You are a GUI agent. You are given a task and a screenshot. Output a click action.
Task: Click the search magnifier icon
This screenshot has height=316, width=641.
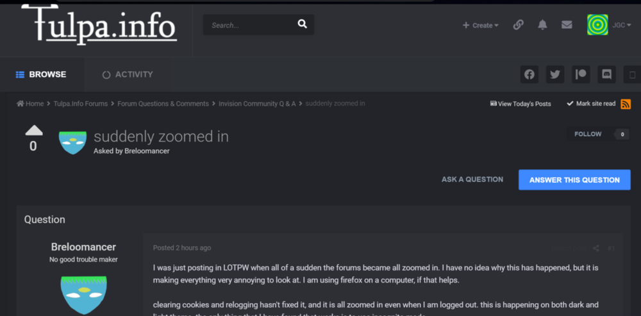point(302,24)
